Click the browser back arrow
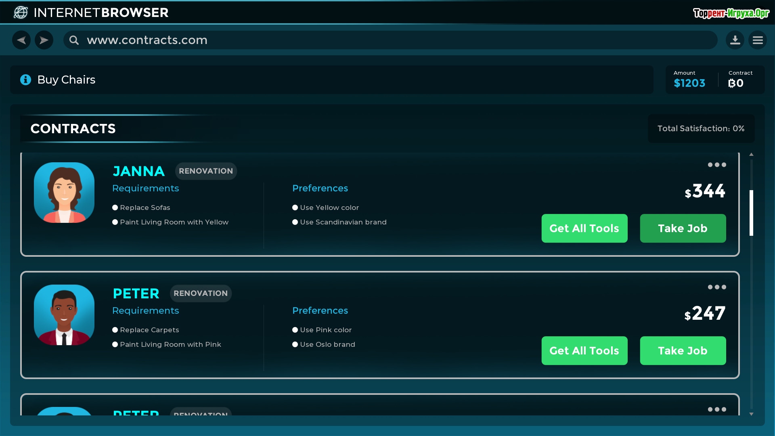Screen dimensions: 775x436 pos(21,40)
